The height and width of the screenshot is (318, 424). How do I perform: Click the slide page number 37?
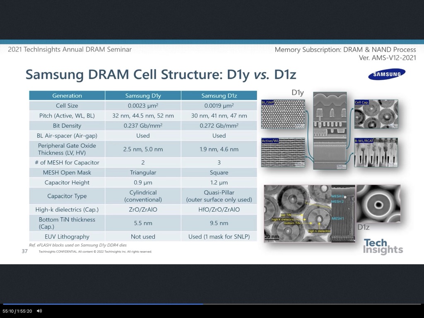tap(24, 251)
